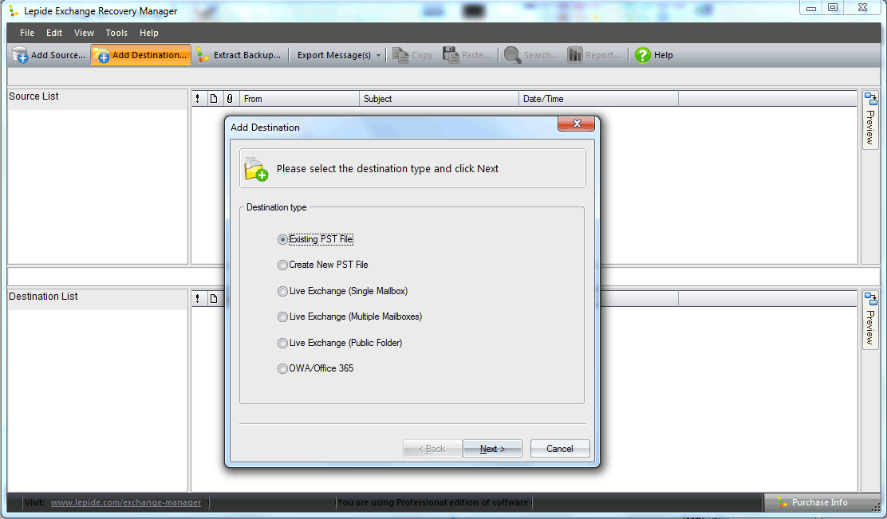Click the Copy toolbar icon
The width and height of the screenshot is (887, 519).
click(x=400, y=55)
